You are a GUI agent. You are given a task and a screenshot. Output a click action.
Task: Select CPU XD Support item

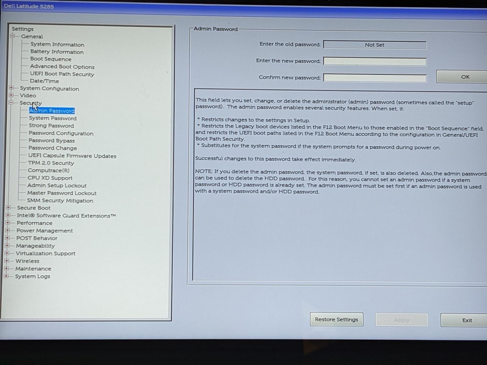(50, 178)
